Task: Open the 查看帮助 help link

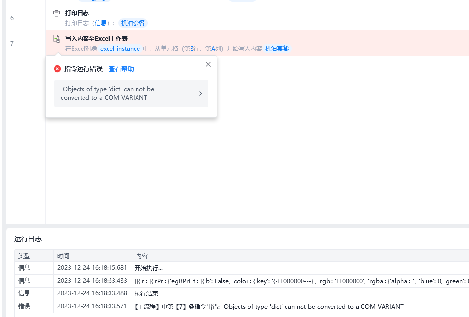Action: [x=121, y=69]
